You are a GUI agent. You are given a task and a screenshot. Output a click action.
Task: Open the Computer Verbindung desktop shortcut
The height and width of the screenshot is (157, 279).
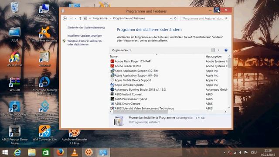click(44, 12)
